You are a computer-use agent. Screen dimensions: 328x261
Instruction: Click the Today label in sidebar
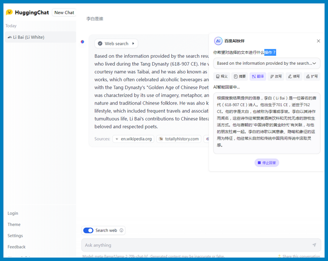11,26
